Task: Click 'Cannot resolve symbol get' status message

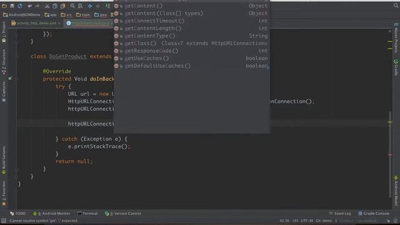Action: click(x=44, y=221)
